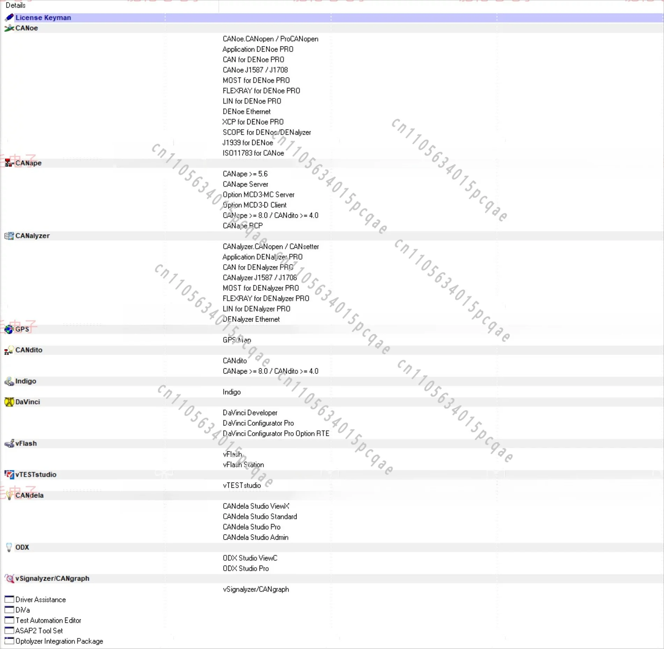Select the 'CANdela Studio Admin' entry
The height and width of the screenshot is (649, 664).
(x=255, y=537)
